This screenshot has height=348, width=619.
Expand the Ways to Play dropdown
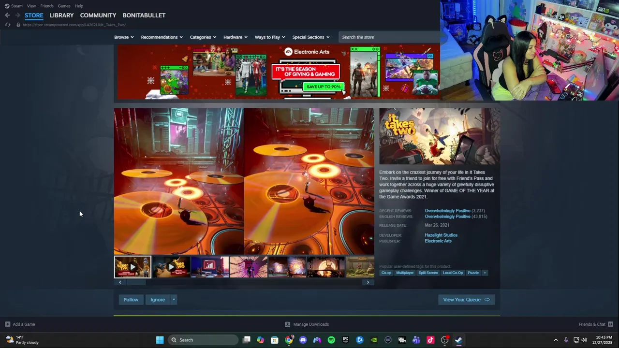point(270,37)
